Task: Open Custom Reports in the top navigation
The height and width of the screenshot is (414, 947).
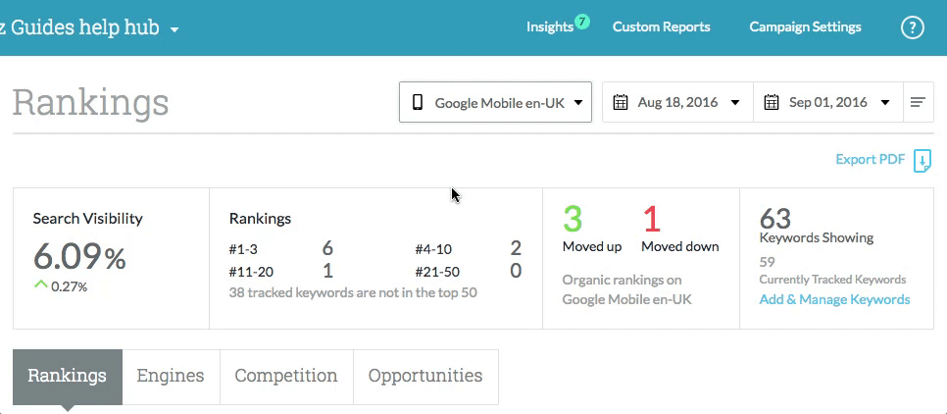Action: click(x=662, y=27)
